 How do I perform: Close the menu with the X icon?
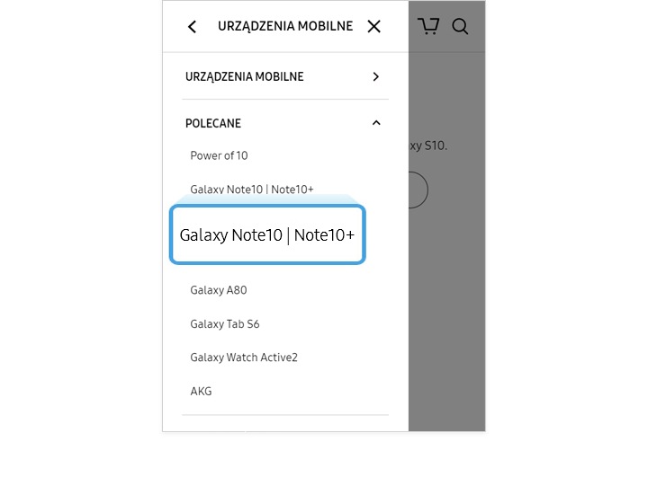coord(374,26)
